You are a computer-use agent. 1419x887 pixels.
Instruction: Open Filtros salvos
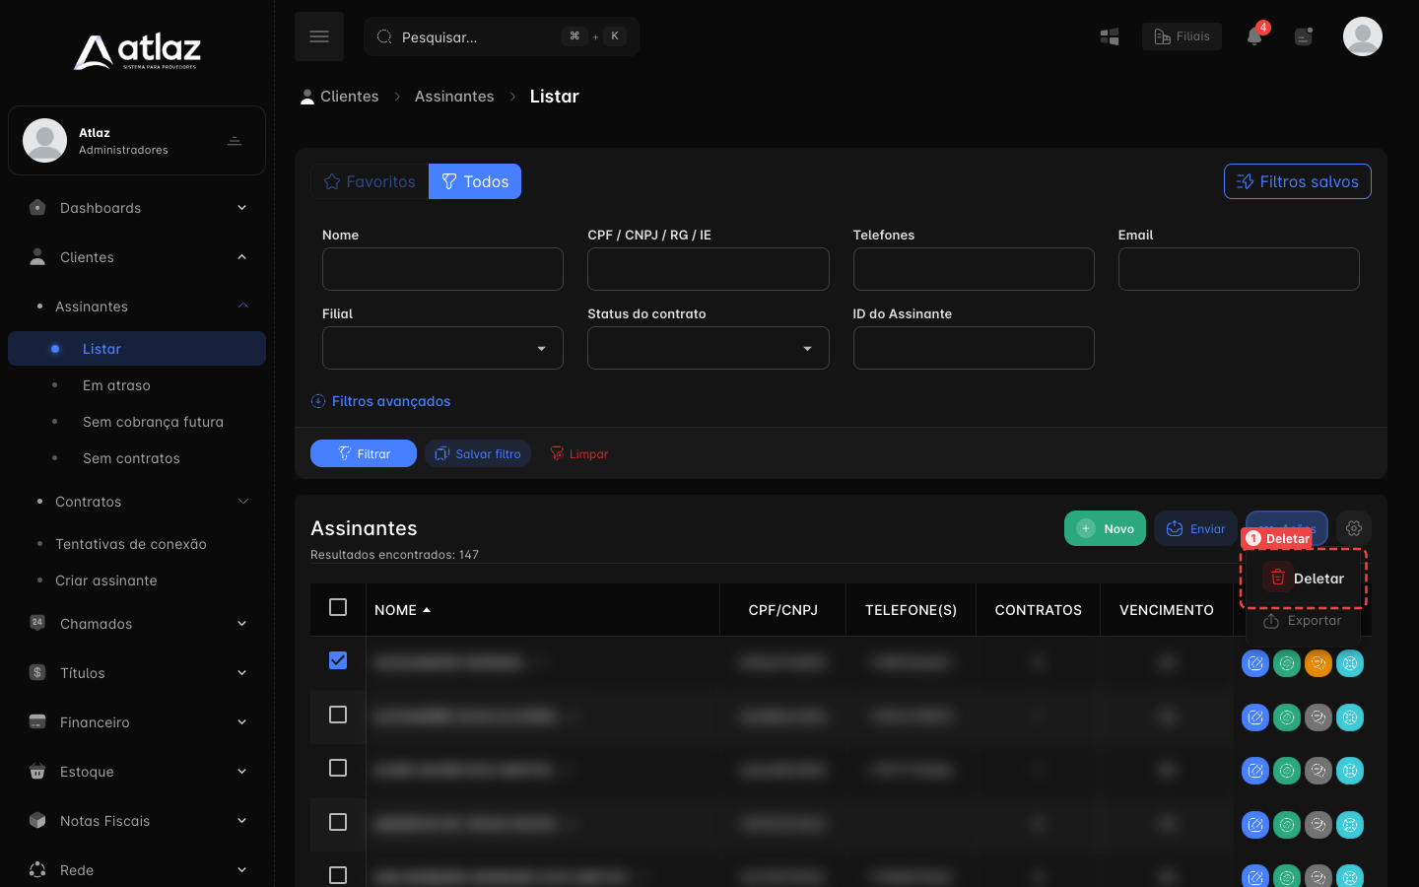[1298, 181]
